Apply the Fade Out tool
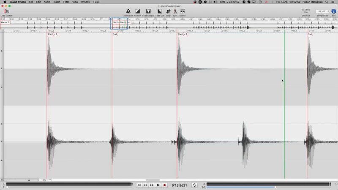338x190 pixels. tap(159, 11)
